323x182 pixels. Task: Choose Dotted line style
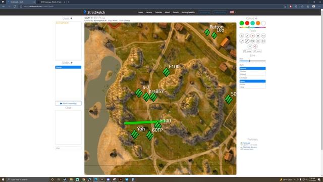point(252,74)
